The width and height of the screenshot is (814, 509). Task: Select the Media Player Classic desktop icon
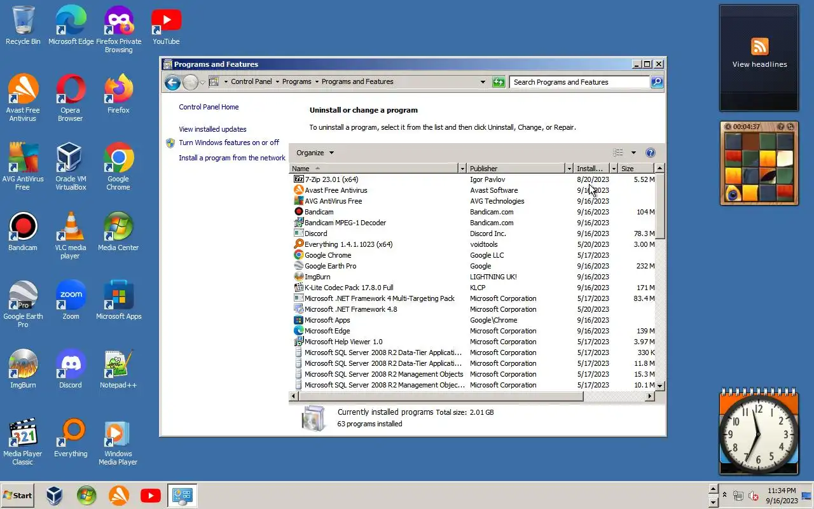[23, 442]
